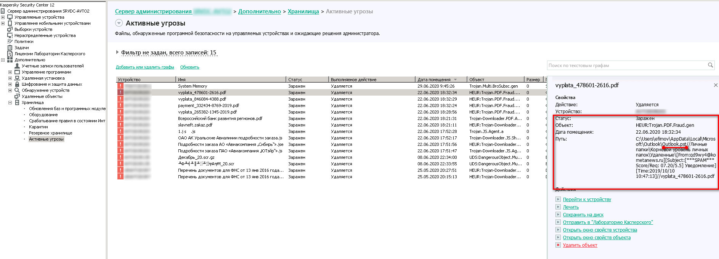719x259 pixels.
Task: Click the encryption lock icon
Action: 17,84
